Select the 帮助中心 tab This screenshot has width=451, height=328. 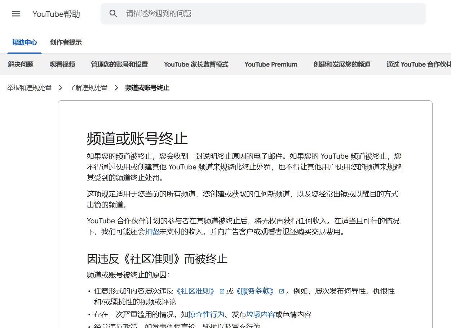pyautogui.click(x=25, y=42)
